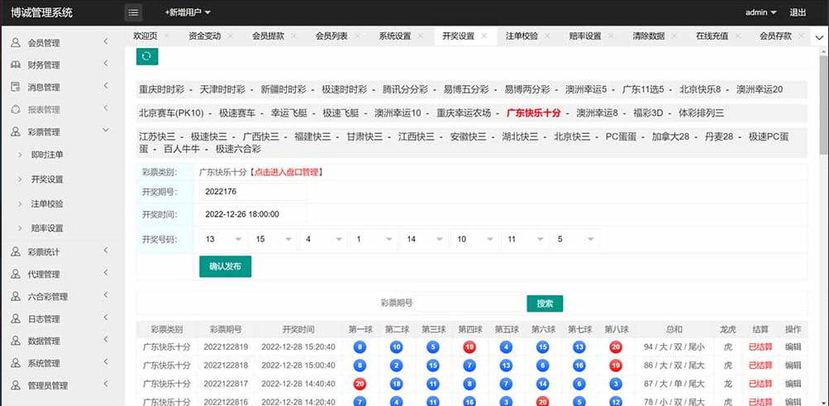Click the 财务管理 sidebar icon
The width and height of the screenshot is (829, 406).
click(x=16, y=65)
